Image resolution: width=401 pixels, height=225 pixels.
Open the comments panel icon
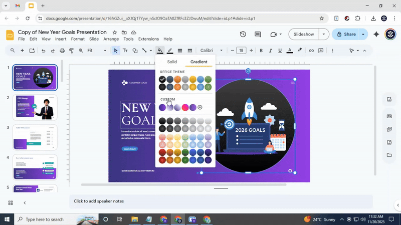[258, 35]
